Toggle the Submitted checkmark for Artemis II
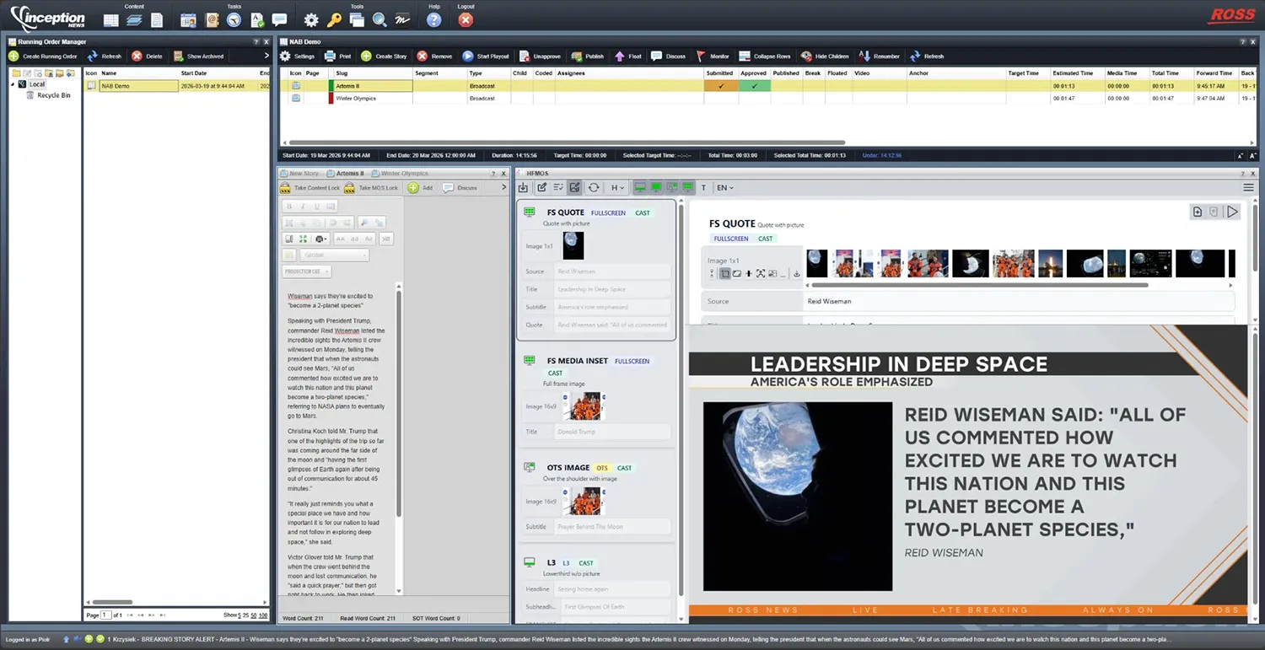 720,86
